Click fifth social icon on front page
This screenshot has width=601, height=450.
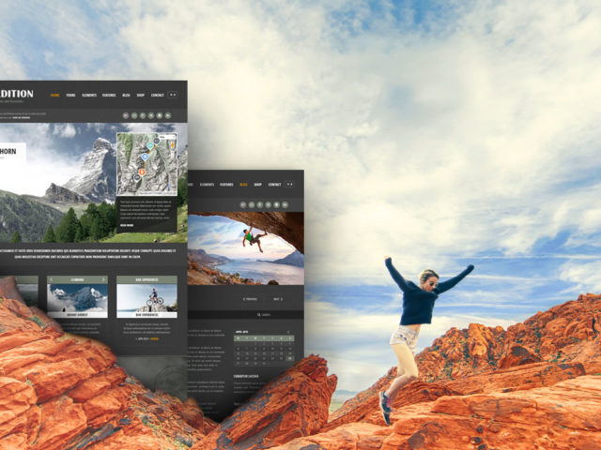(160, 115)
